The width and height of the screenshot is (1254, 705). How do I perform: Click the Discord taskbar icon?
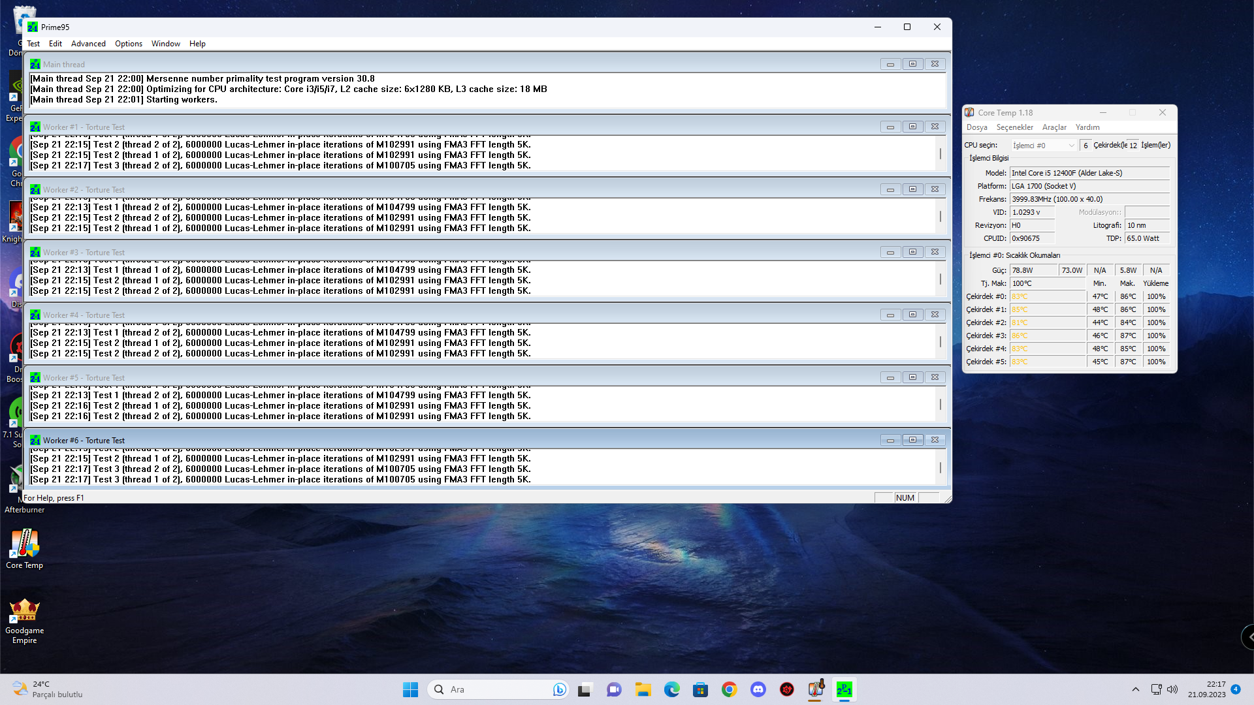point(758,689)
